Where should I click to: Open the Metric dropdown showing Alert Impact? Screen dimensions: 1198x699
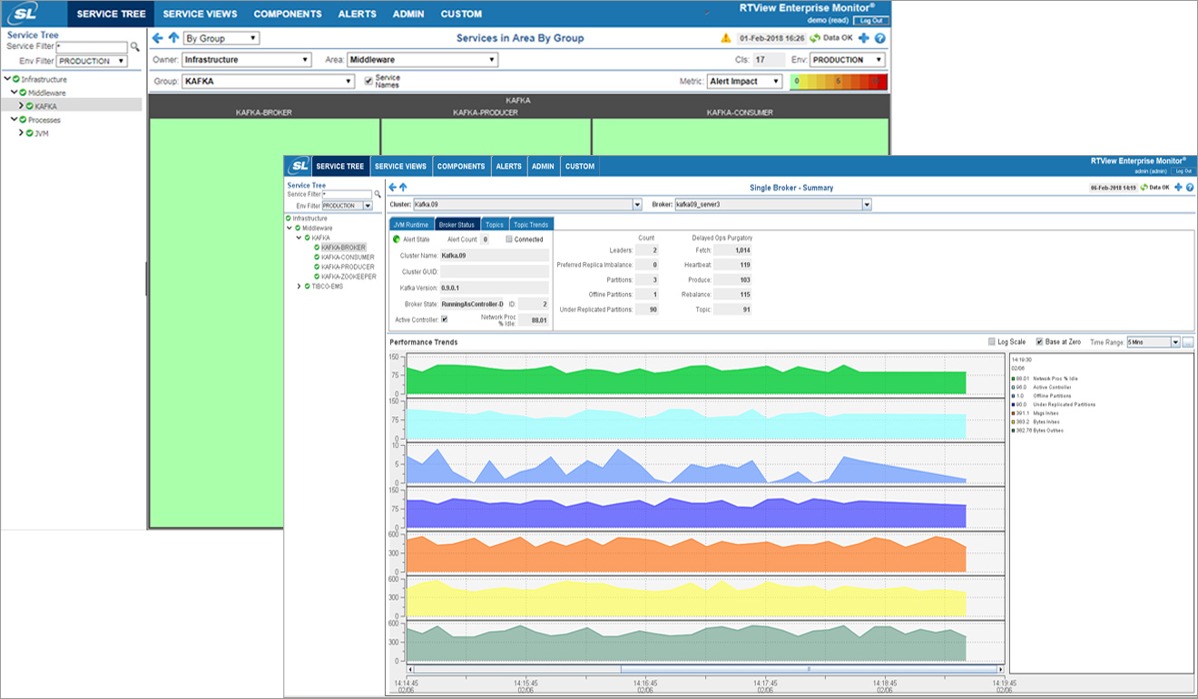744,81
